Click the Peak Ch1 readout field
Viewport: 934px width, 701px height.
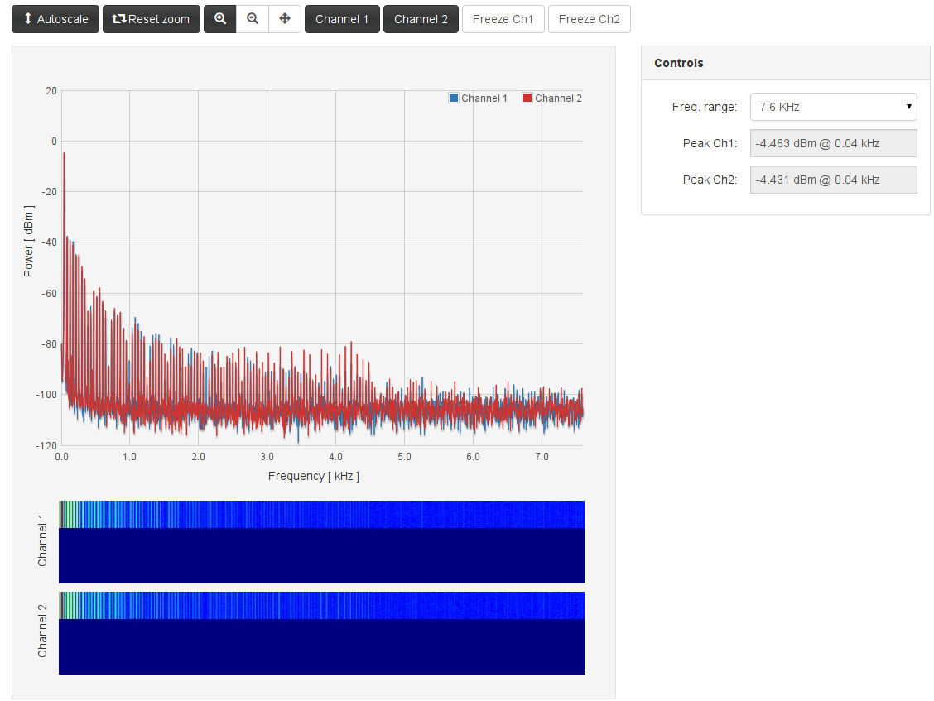tap(833, 143)
